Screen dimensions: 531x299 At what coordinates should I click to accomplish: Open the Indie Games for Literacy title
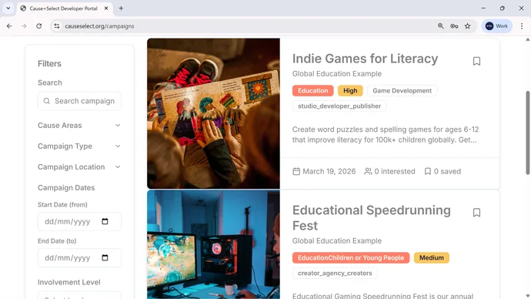[x=365, y=59]
